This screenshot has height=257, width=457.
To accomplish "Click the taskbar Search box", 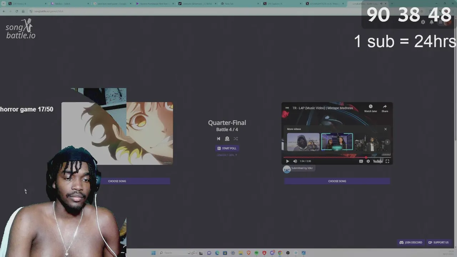I will pyautogui.click(x=177, y=253).
